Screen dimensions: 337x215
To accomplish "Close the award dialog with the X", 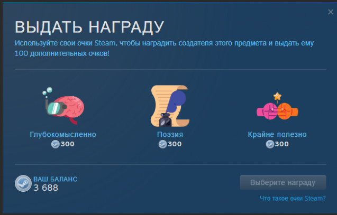I will point(331,12).
